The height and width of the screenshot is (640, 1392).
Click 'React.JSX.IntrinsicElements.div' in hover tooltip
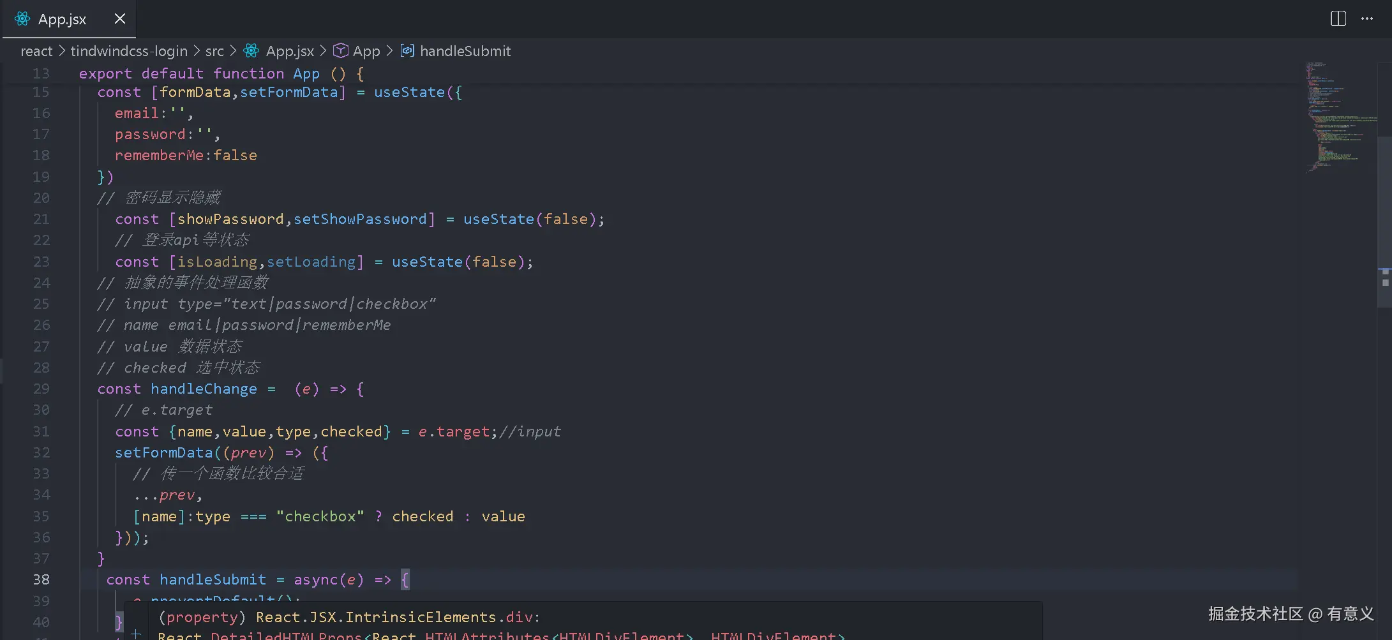(394, 618)
